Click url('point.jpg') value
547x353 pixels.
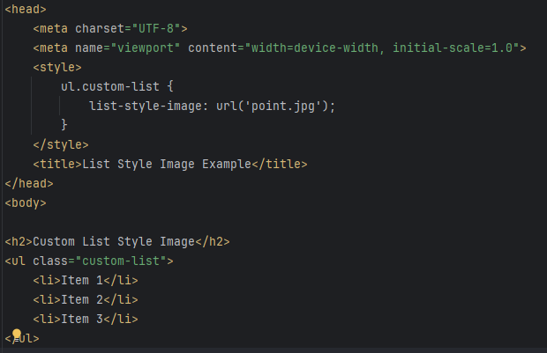[x=272, y=106]
